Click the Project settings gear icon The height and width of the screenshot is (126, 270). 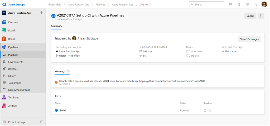point(4,122)
